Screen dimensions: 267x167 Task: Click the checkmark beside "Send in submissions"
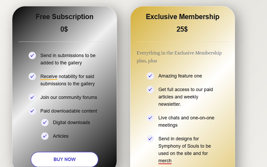(32, 55)
